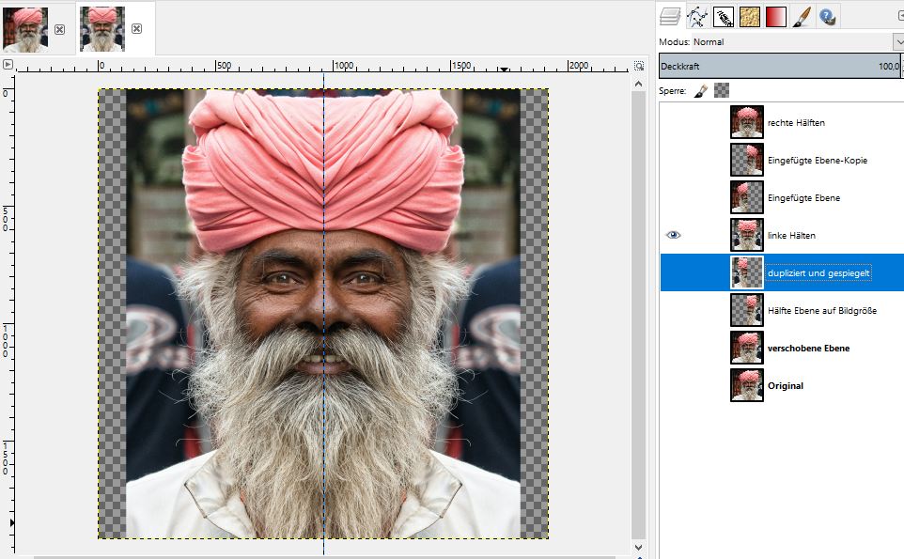
Task: Open the dock tab configuration menu arrow
Action: (x=899, y=15)
